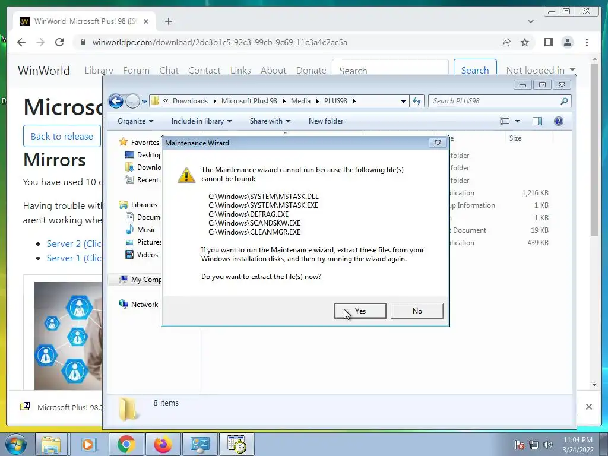Open the Library nav link
608x456 pixels.
coord(99,71)
